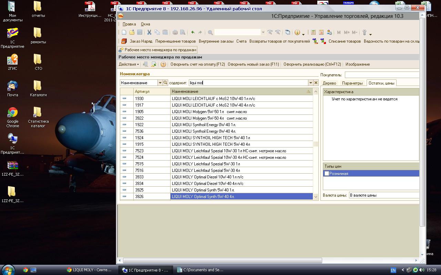Click the содержит search text field
Viewport: 441px width, 275px height.
pos(248,83)
